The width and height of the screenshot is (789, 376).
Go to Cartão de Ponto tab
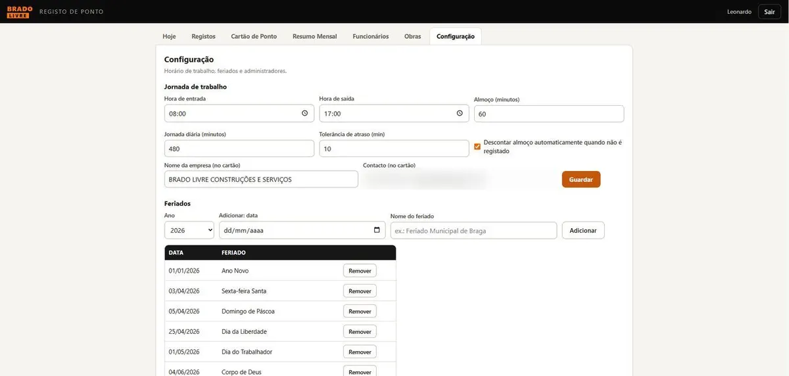click(254, 36)
